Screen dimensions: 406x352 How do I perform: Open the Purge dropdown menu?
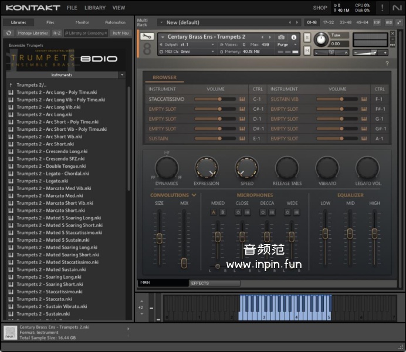tap(285, 45)
